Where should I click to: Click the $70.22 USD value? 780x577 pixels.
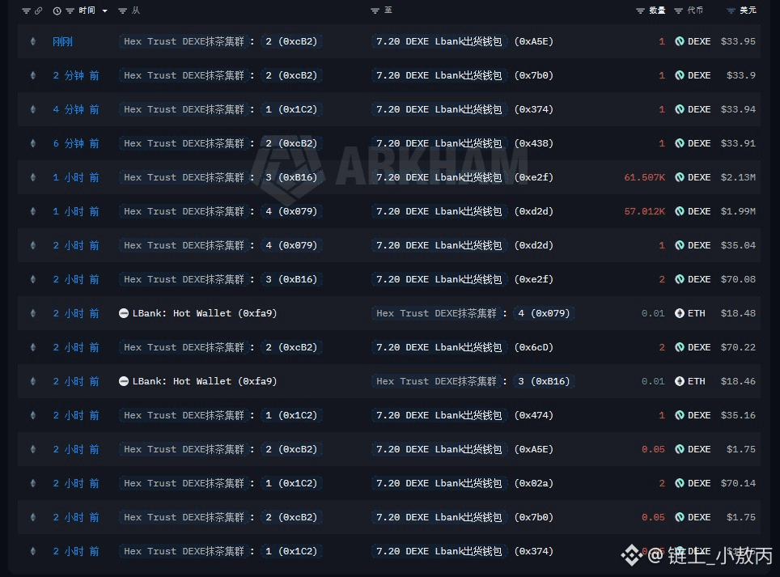tap(738, 348)
